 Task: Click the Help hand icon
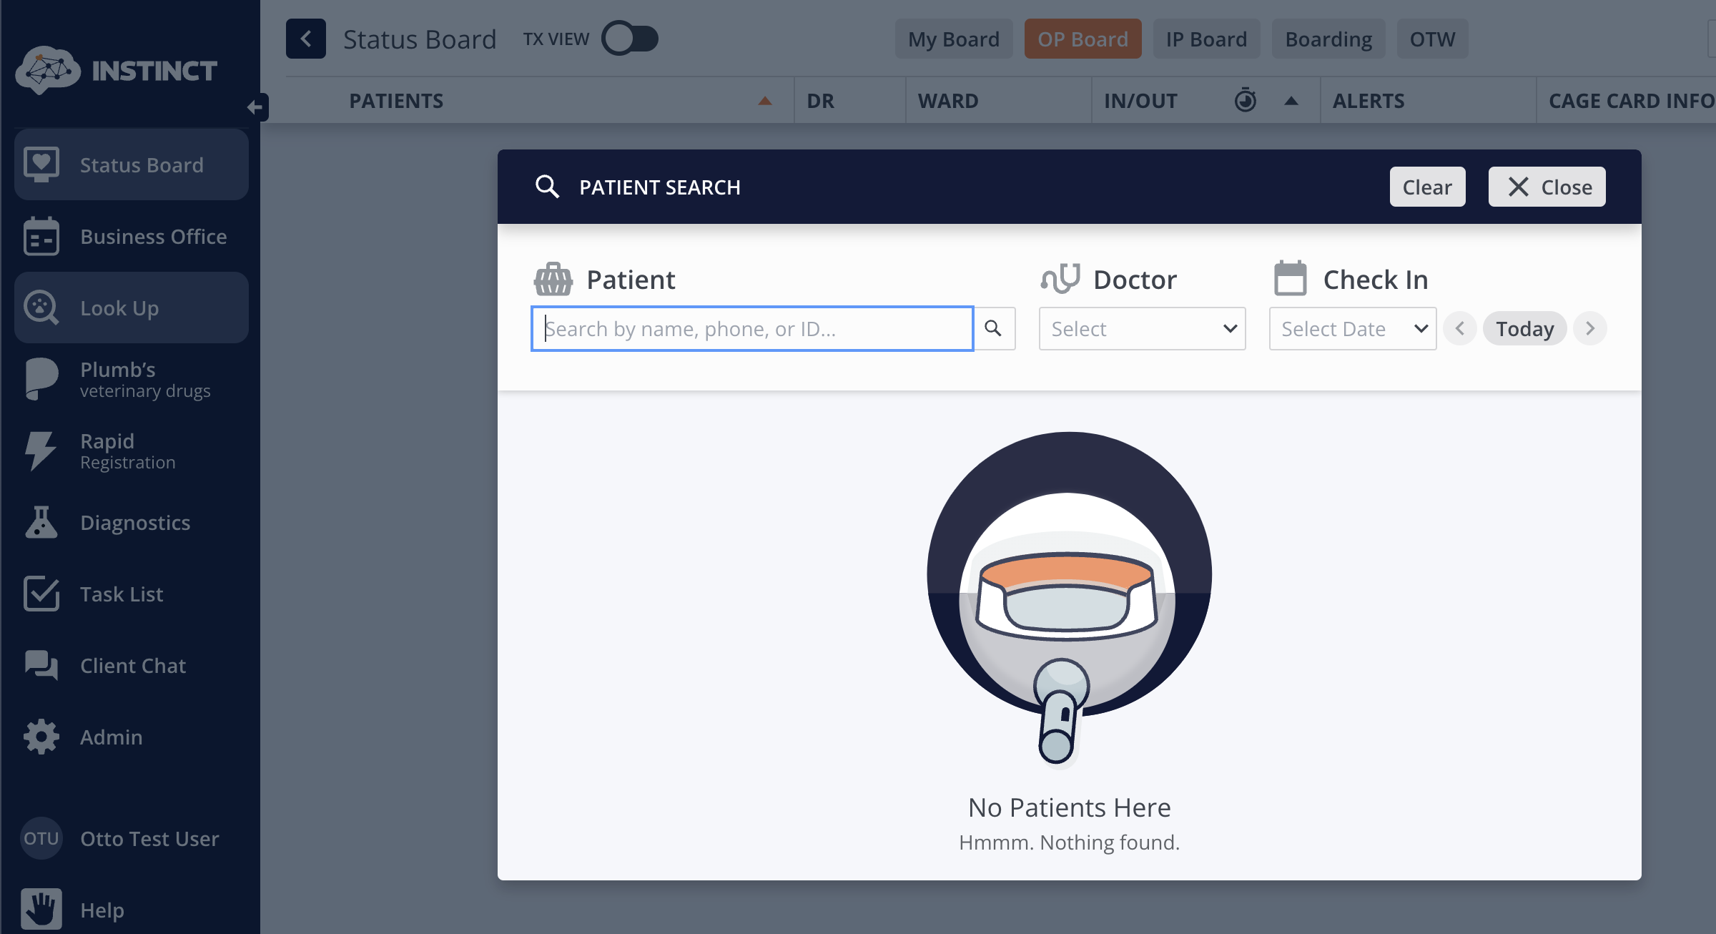[x=41, y=909]
